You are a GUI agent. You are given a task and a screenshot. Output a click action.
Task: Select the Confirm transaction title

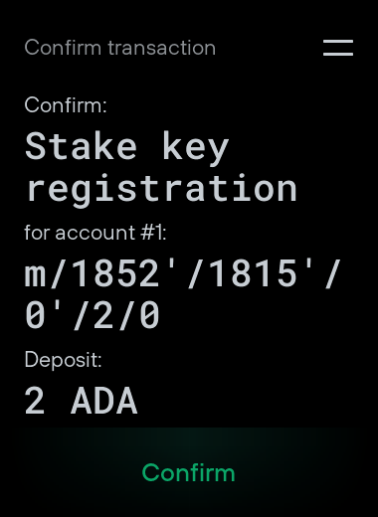120,48
